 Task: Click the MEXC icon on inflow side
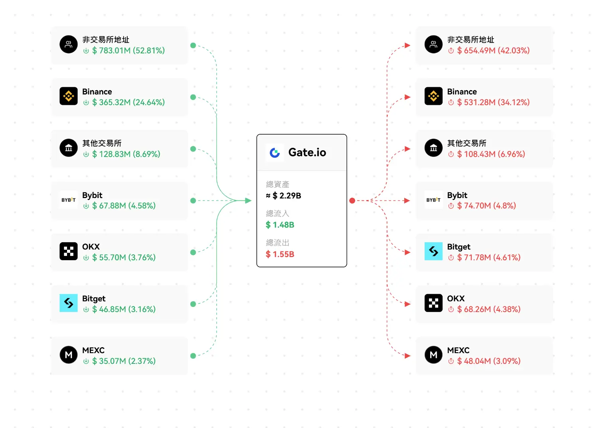tap(69, 355)
